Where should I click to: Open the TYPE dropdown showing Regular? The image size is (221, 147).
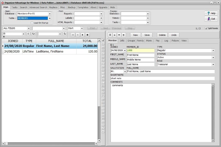pos(213,50)
